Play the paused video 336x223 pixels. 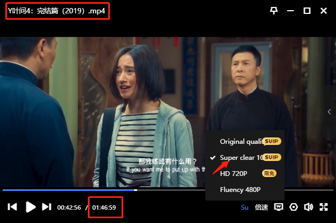pos(31,207)
